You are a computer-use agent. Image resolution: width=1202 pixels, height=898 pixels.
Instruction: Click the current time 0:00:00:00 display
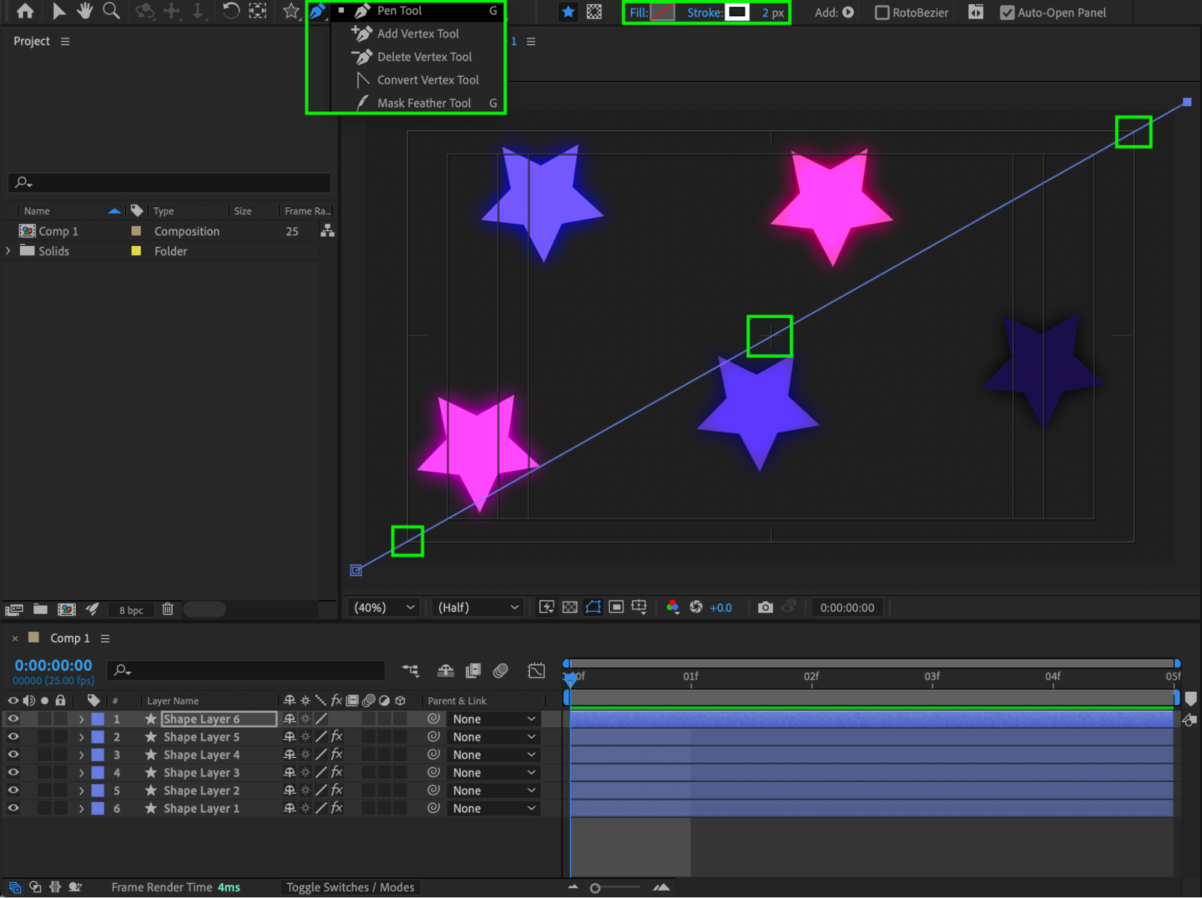click(54, 665)
